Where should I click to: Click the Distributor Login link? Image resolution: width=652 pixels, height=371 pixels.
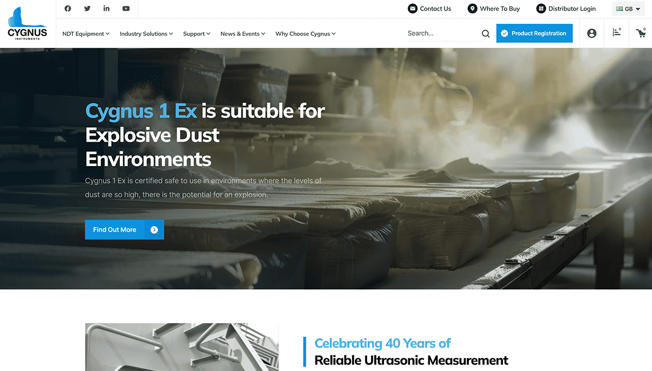tap(572, 8)
